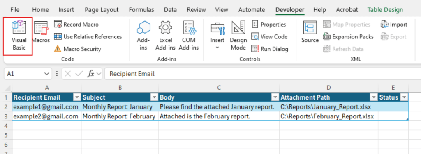
Task: Switch to the Table Design tab
Action: coord(385,10)
